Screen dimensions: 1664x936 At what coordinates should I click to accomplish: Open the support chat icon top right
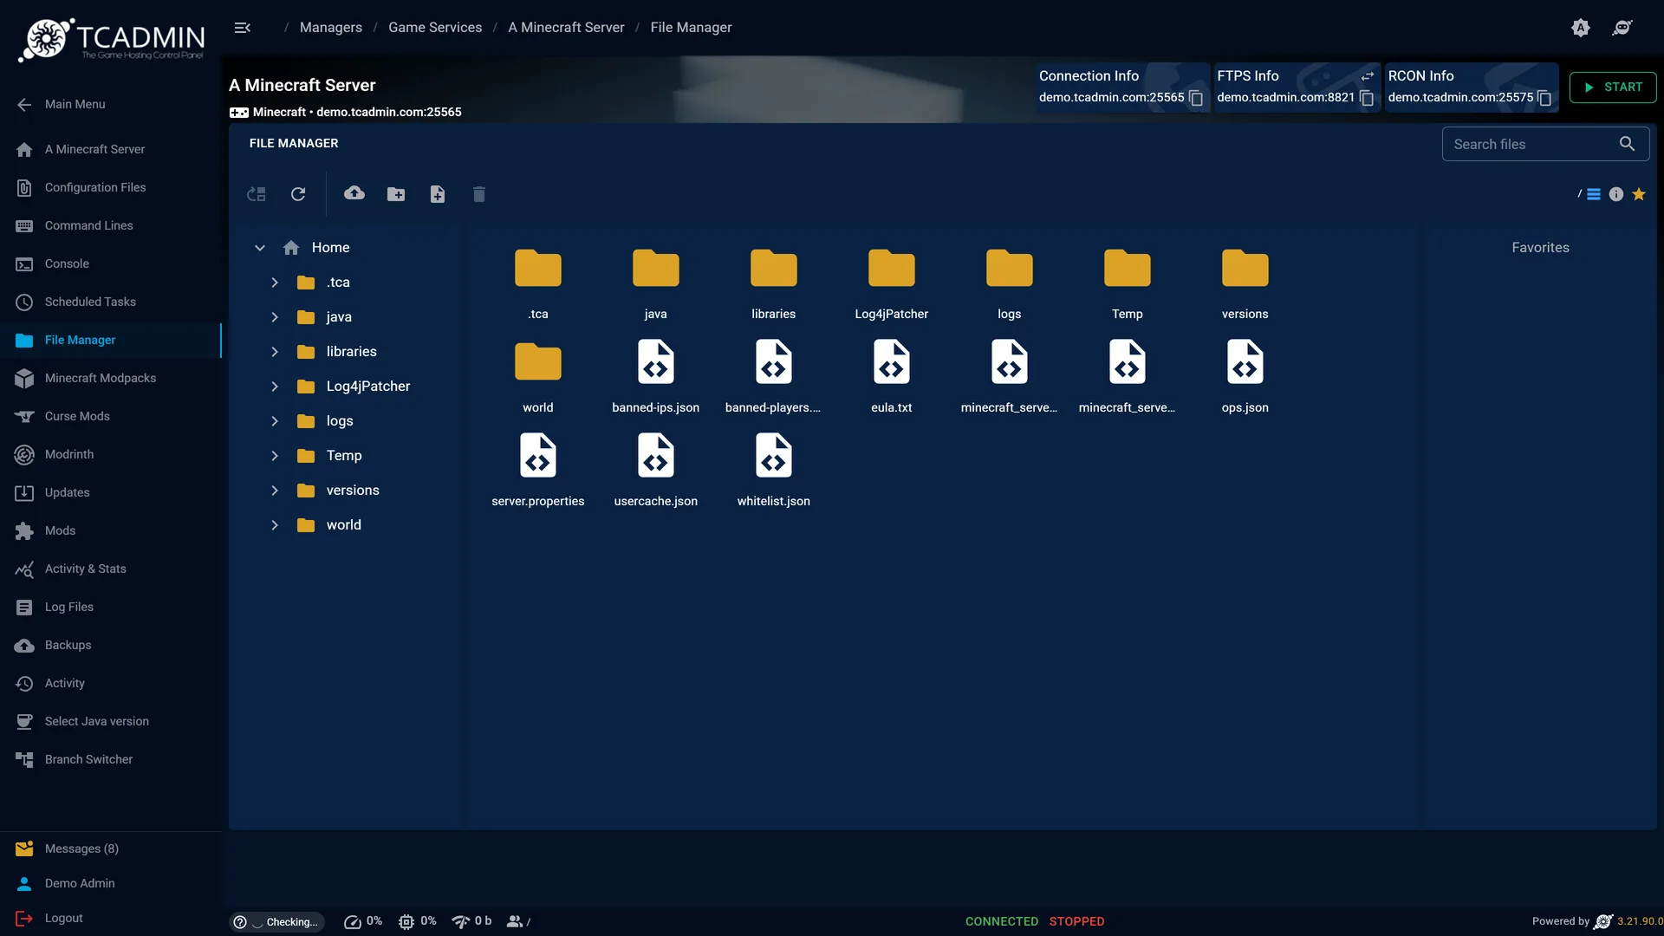click(1622, 28)
